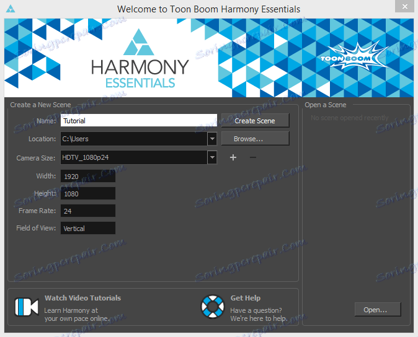This screenshot has height=337, width=418.
Task: Click the Browse... button
Action: point(255,138)
